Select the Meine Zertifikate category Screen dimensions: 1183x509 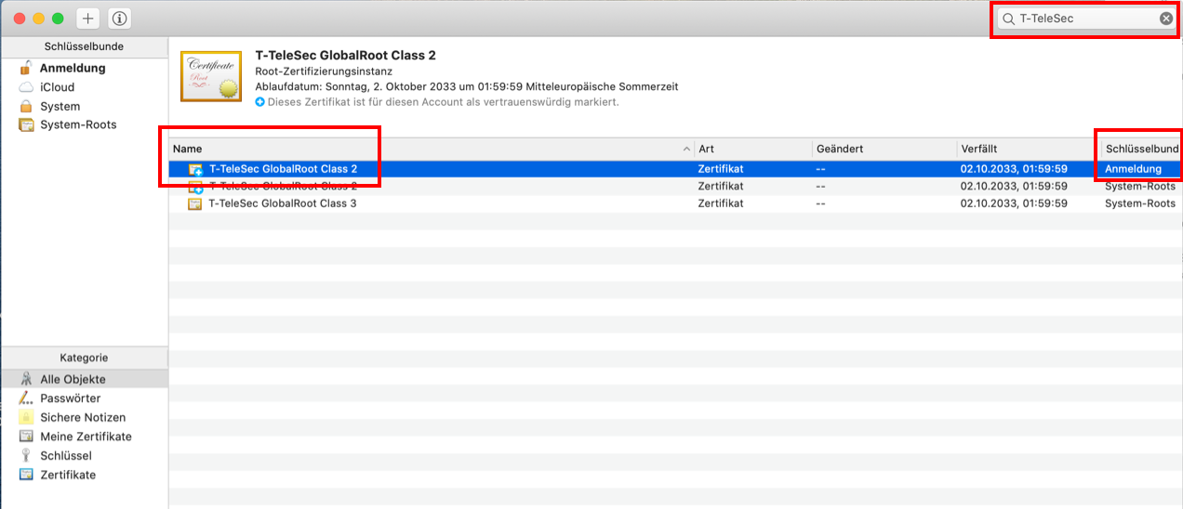[85, 437]
